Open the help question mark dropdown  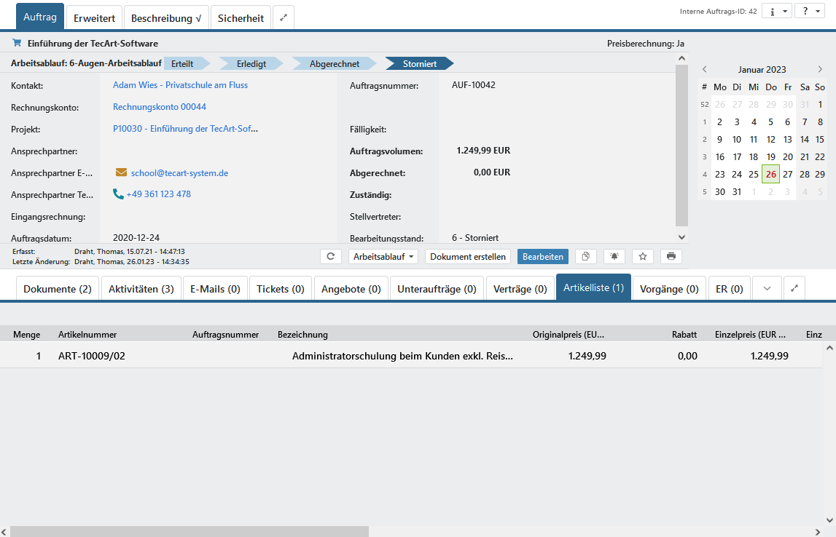tap(809, 12)
